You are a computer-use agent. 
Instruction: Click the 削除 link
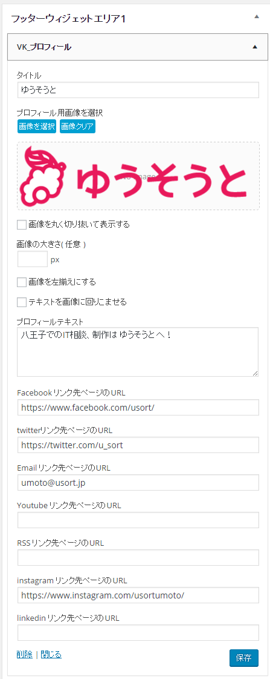point(25,654)
